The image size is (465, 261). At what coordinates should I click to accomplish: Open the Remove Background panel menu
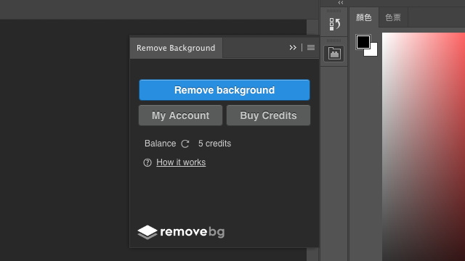(311, 48)
